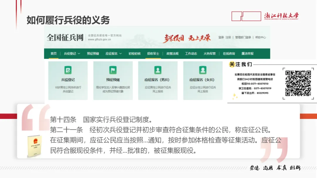The image size is (317, 178).
Task: Open the 首页 nav tab
Action: 54,54
